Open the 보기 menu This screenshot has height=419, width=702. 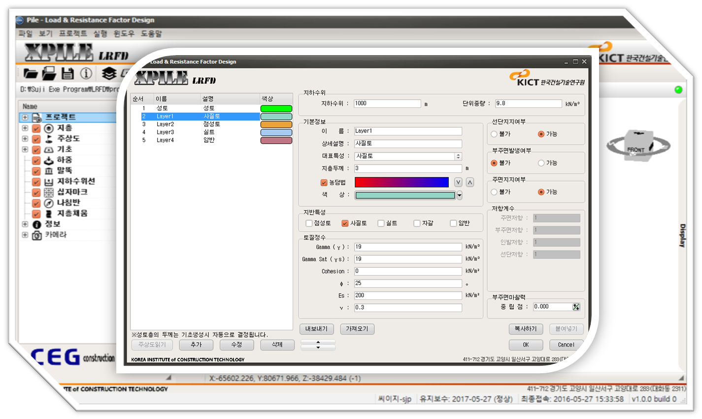click(x=46, y=33)
